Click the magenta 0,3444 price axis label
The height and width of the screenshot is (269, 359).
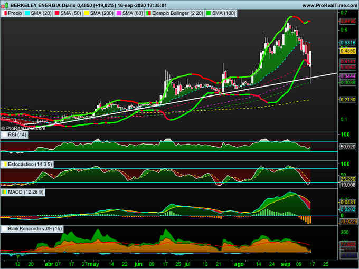(348, 76)
